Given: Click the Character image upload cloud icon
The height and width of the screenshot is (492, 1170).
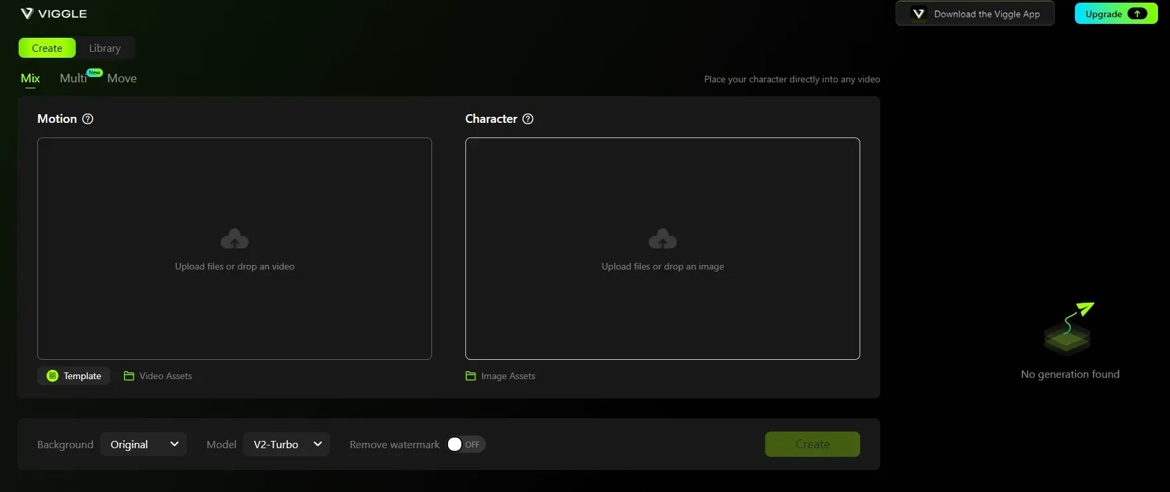Looking at the screenshot, I should click(663, 239).
